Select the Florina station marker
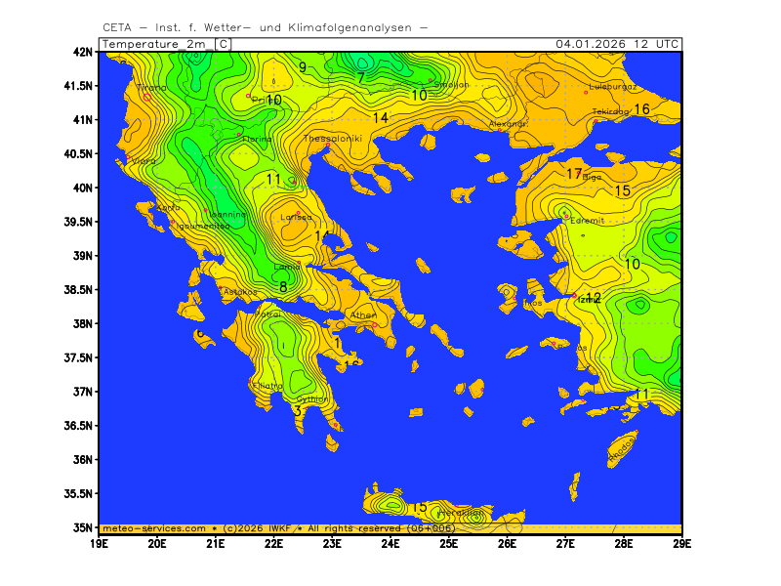The image size is (781, 586). 239,134
